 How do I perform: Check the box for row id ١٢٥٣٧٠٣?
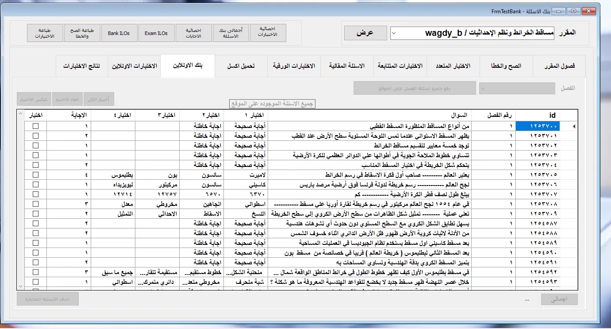pyautogui.click(x=36, y=155)
